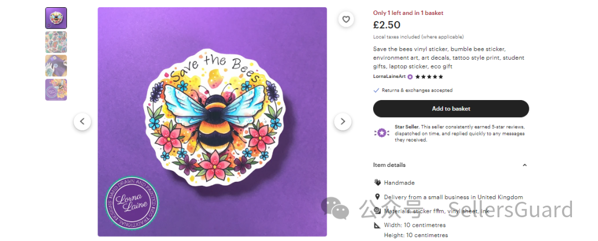Show the third thumbnail with hand sticker
The image size is (598, 241).
click(x=56, y=66)
